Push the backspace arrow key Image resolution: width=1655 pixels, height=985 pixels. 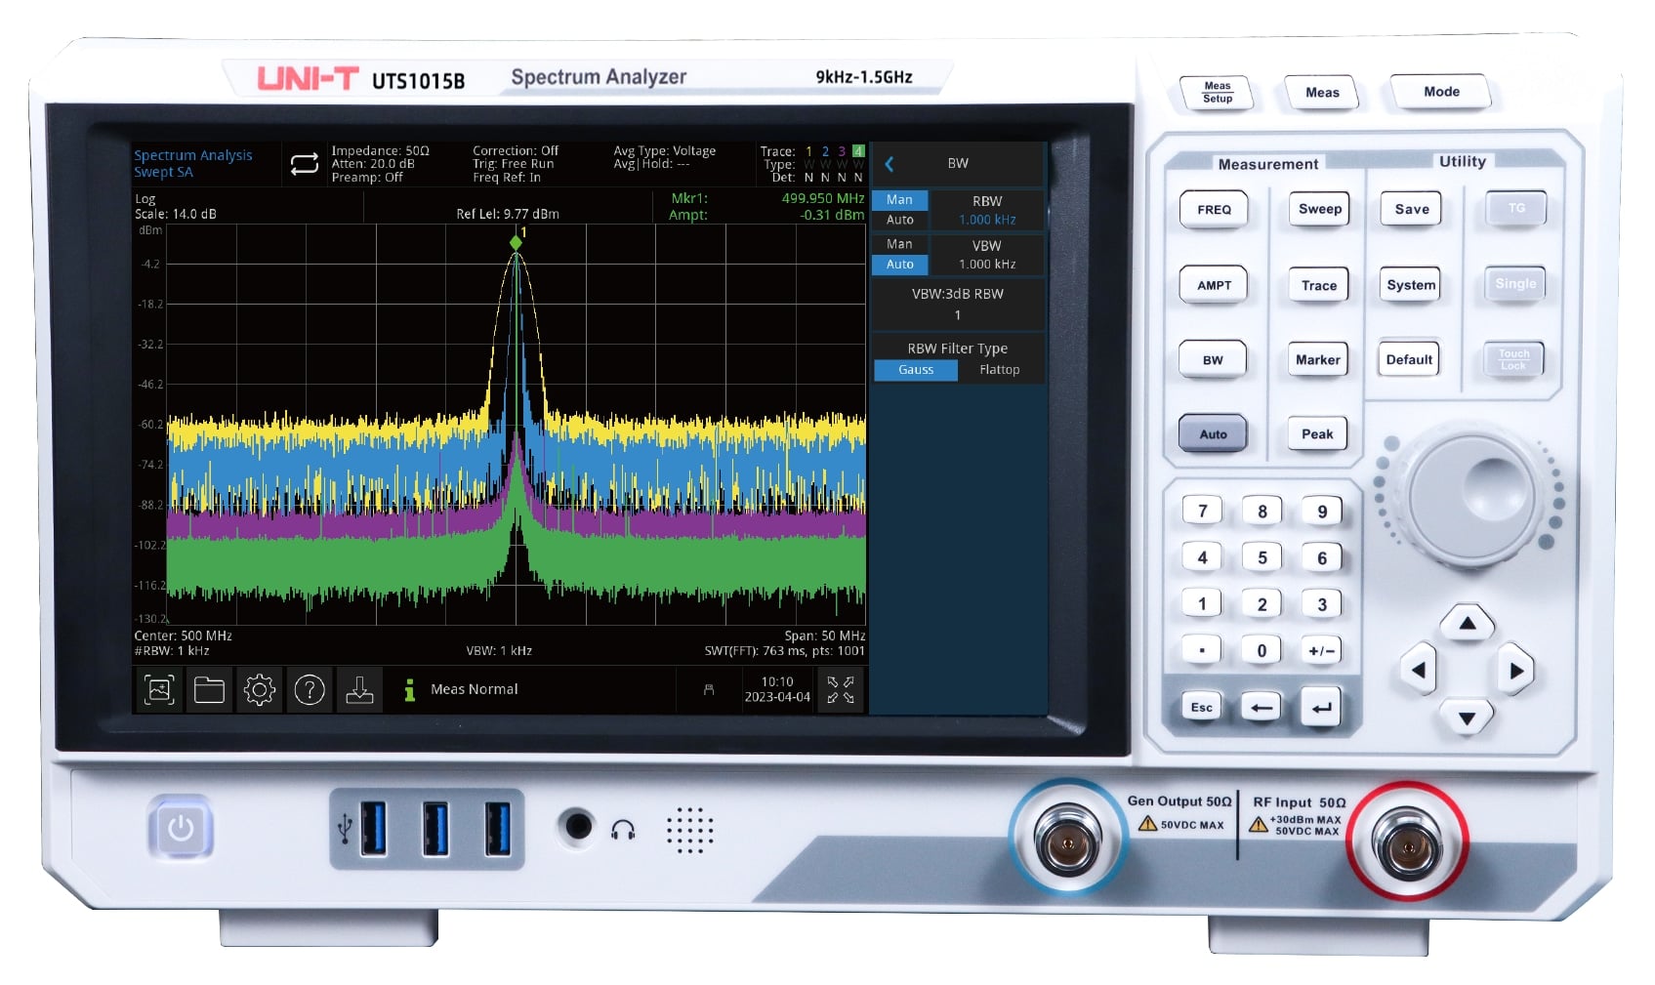pos(1262,708)
